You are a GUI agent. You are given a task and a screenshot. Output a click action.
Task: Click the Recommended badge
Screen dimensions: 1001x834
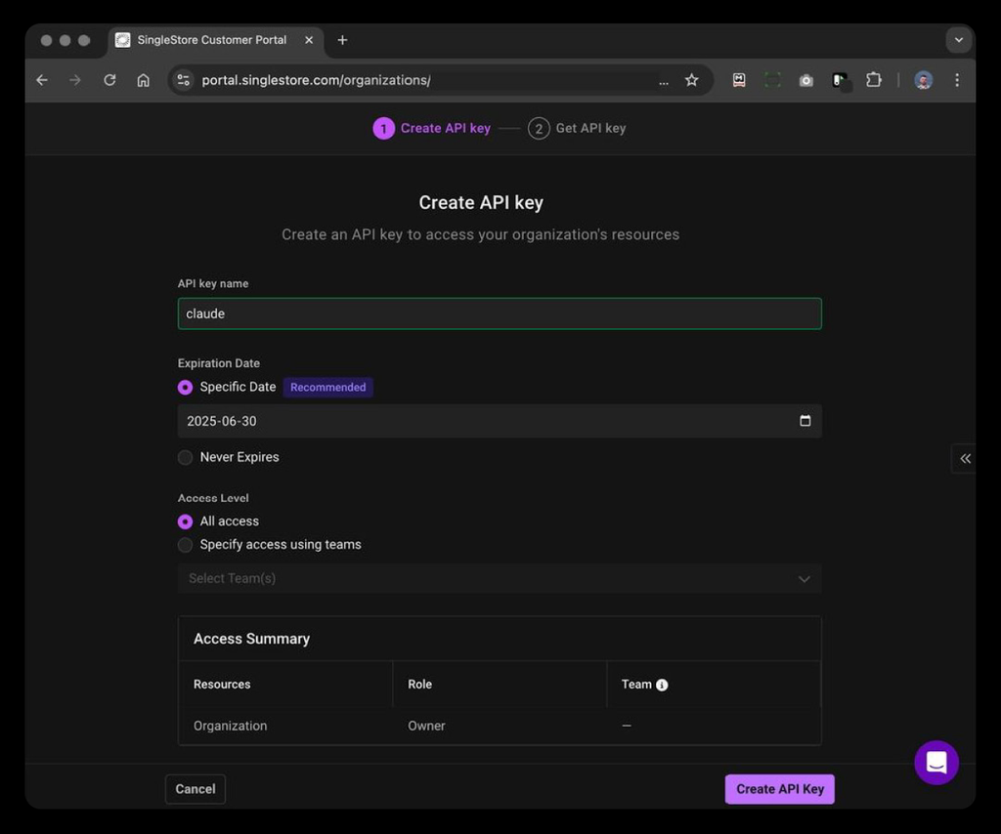(328, 387)
